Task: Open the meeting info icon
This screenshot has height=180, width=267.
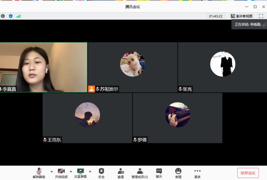Action: pos(3,16)
